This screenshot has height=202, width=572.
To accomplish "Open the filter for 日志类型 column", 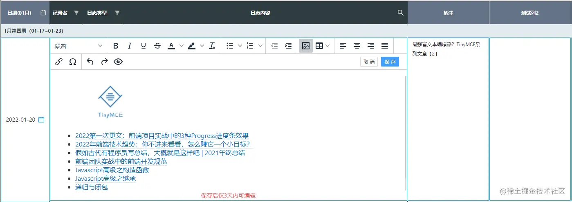I will 117,13.
